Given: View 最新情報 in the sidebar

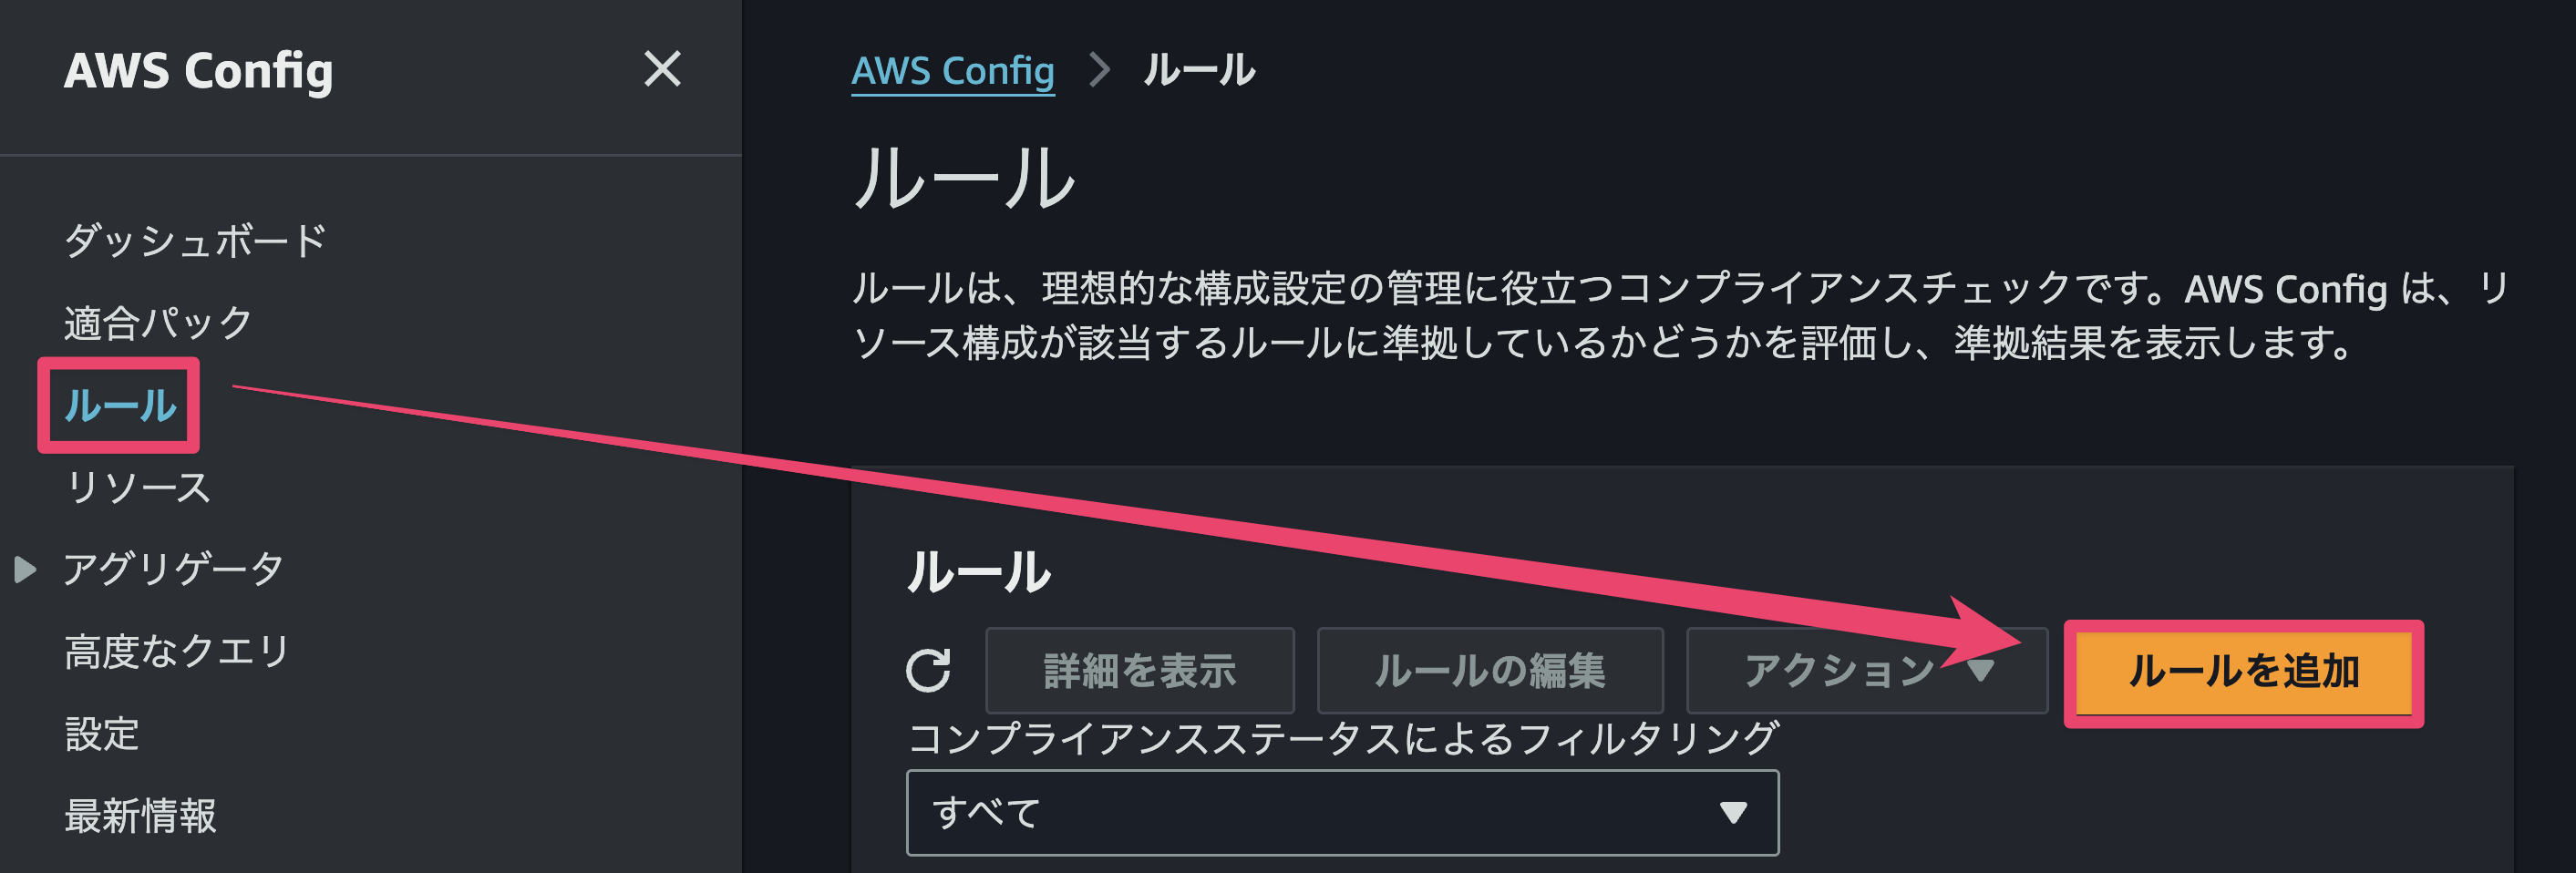Looking at the screenshot, I should coord(140,815).
